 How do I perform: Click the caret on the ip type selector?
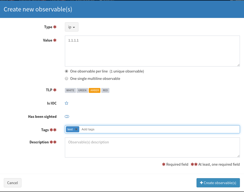click(74, 27)
